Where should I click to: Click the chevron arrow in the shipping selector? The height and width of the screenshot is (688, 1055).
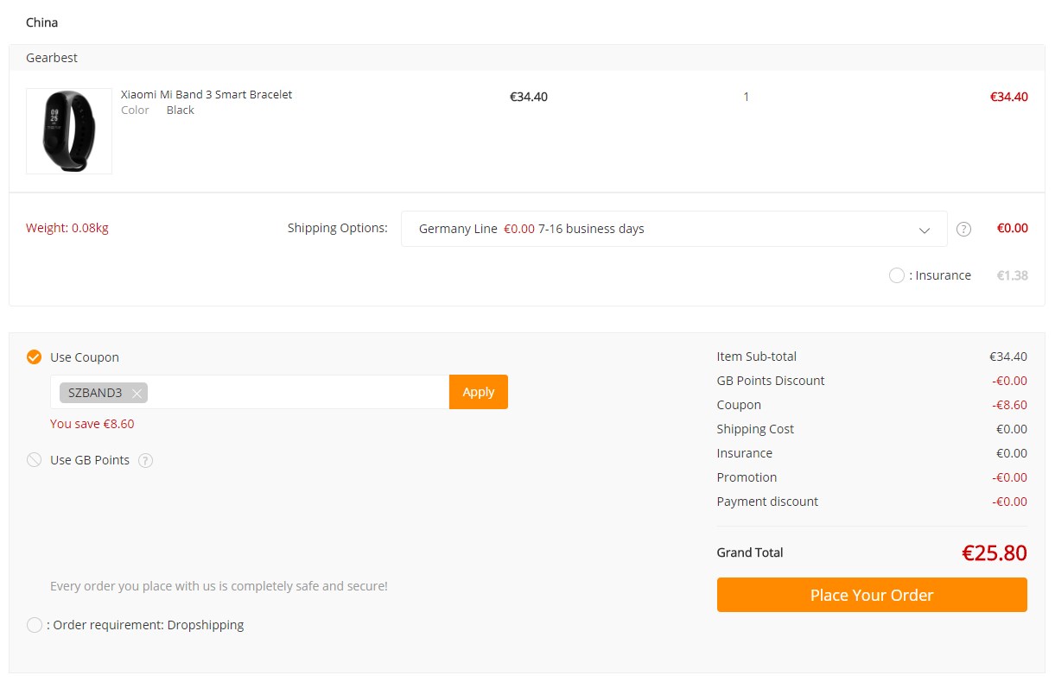click(925, 230)
